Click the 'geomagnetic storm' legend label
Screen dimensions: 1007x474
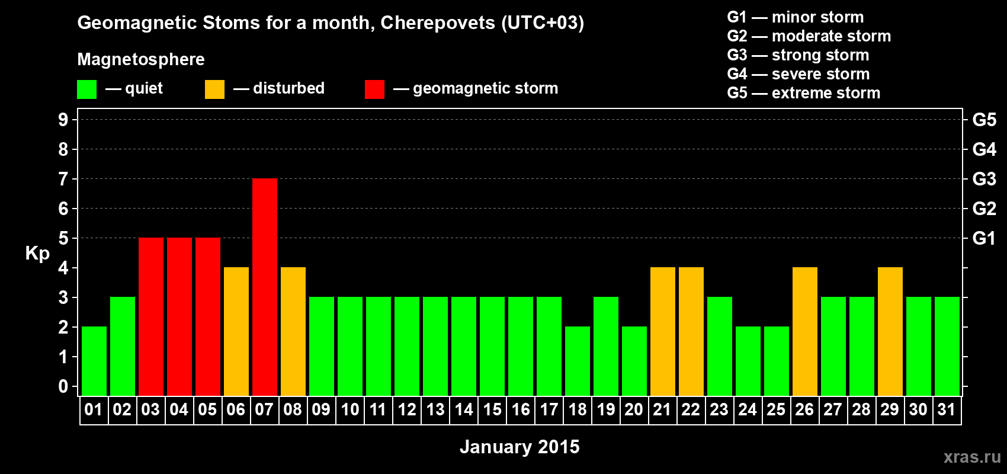point(485,88)
